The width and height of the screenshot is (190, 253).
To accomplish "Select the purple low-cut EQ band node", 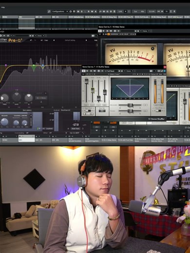I will point(6,65).
